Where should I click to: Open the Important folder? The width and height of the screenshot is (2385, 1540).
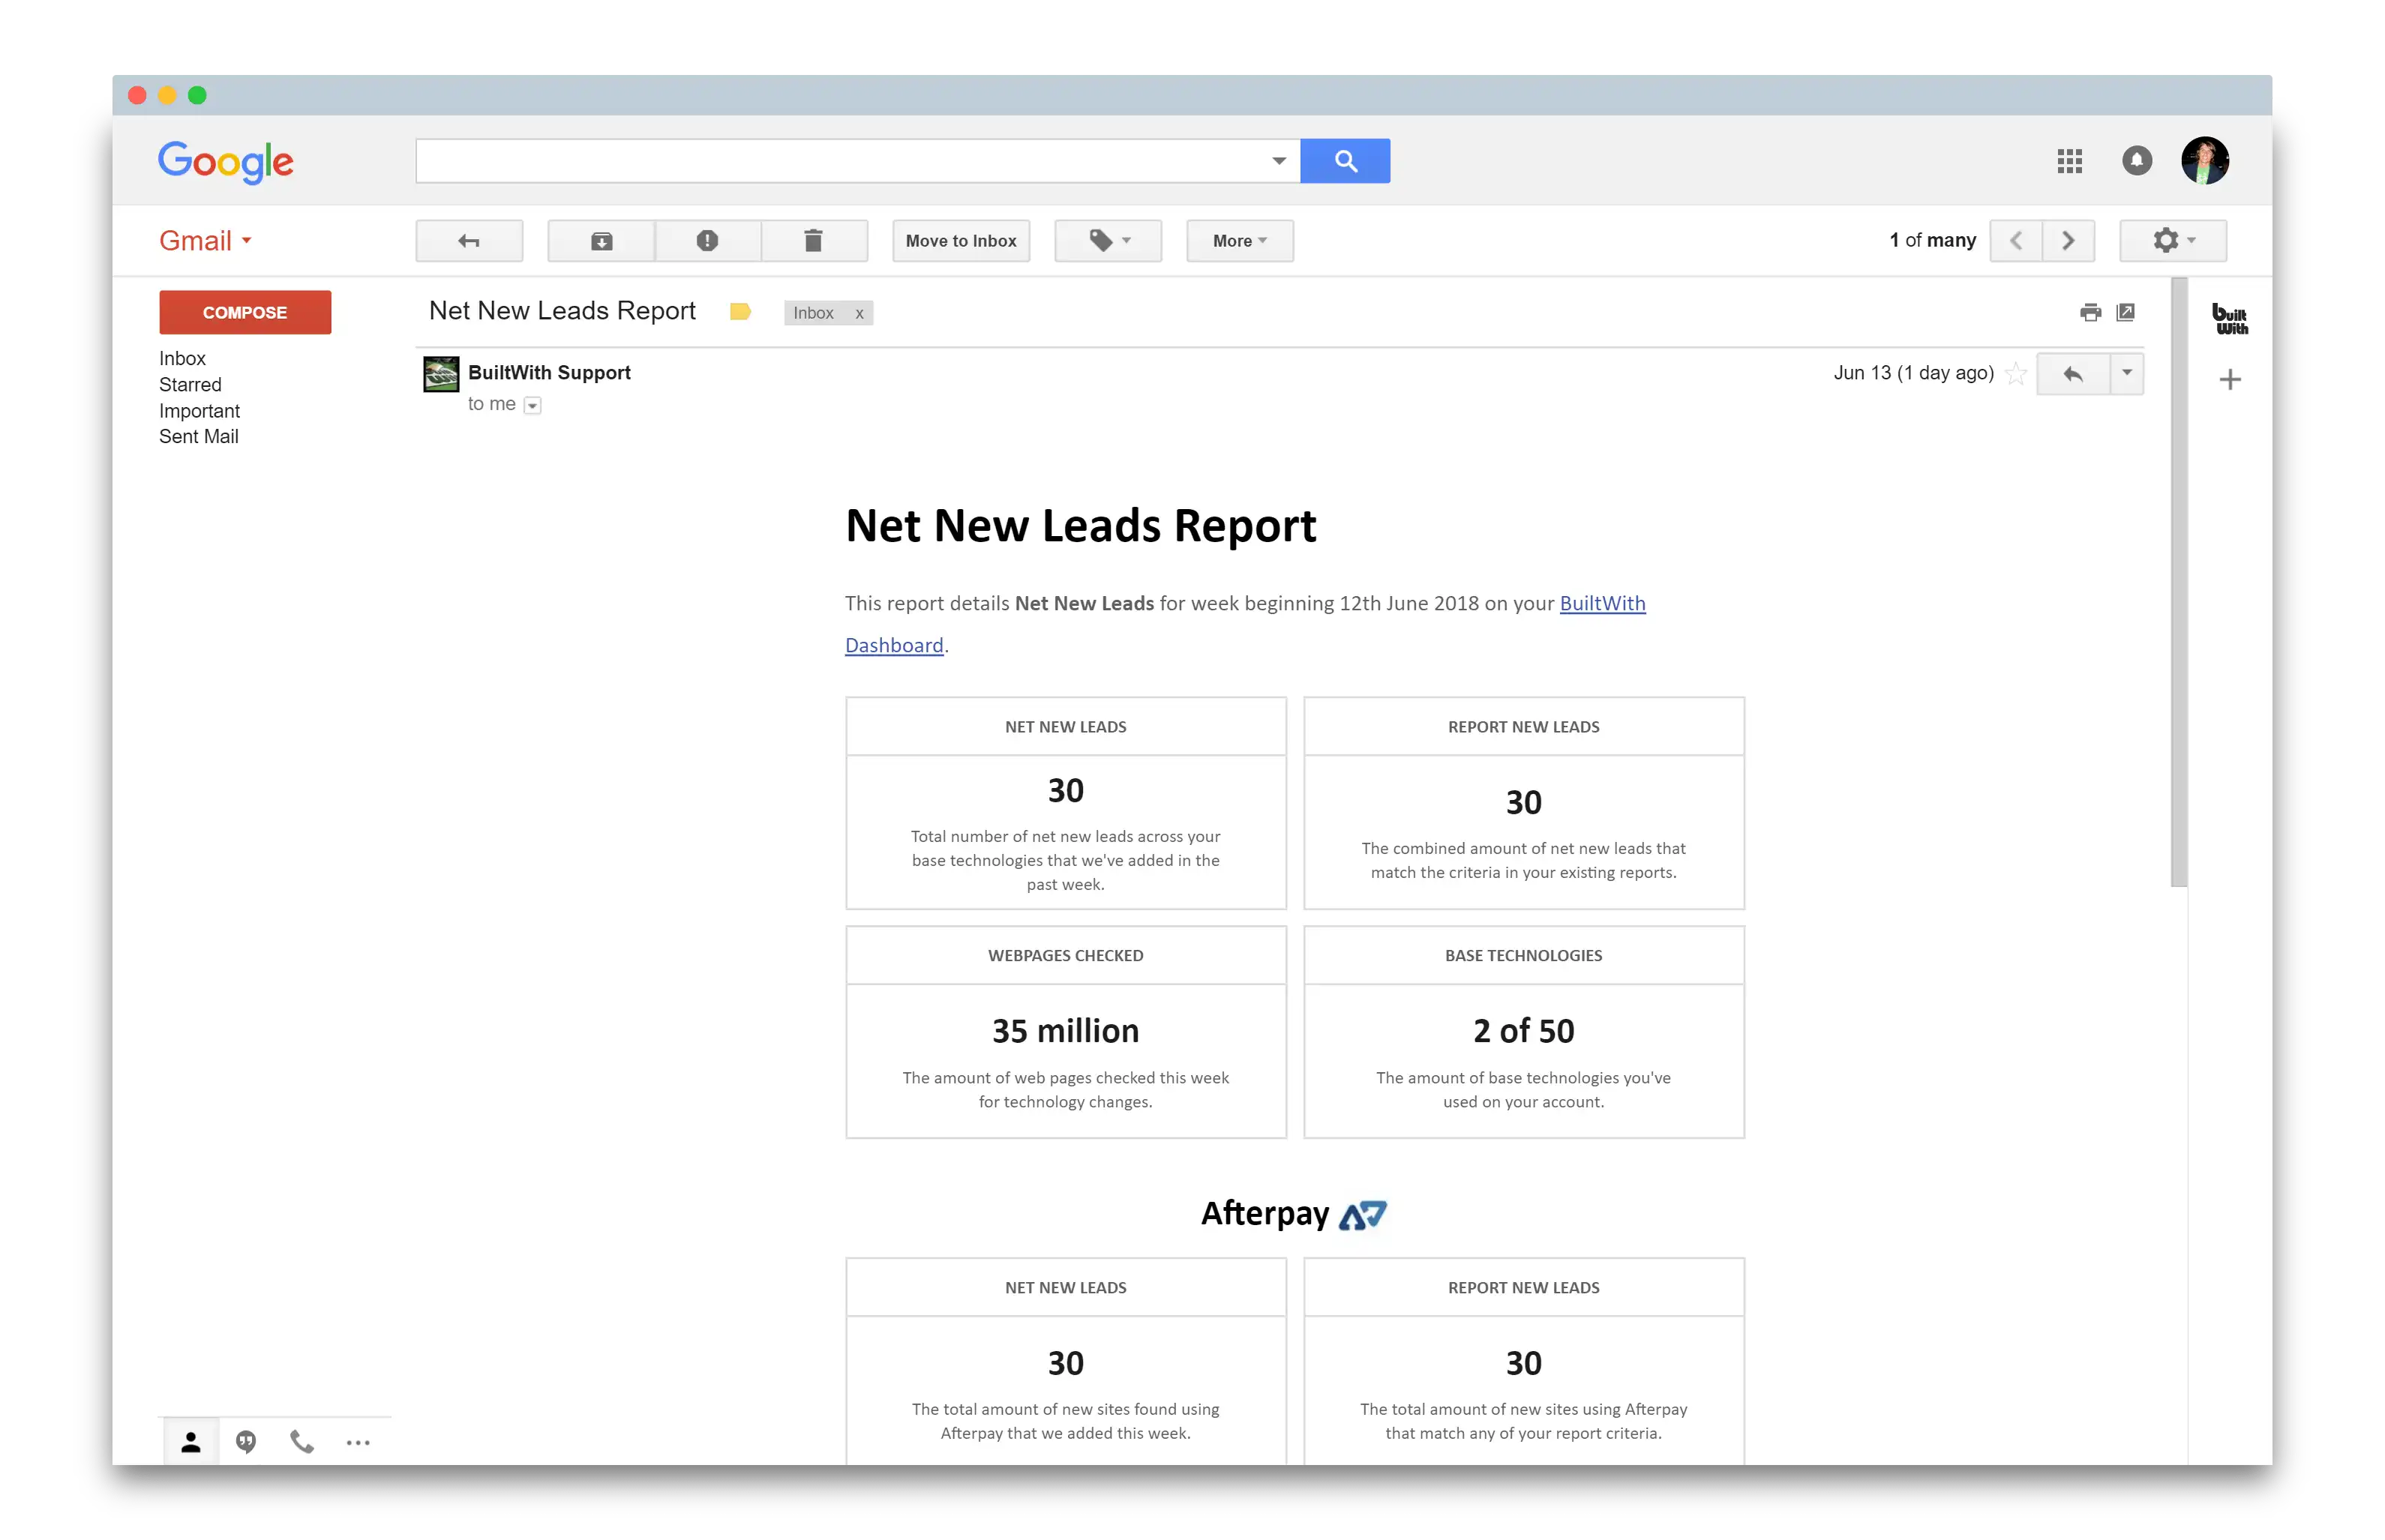[x=199, y=411]
